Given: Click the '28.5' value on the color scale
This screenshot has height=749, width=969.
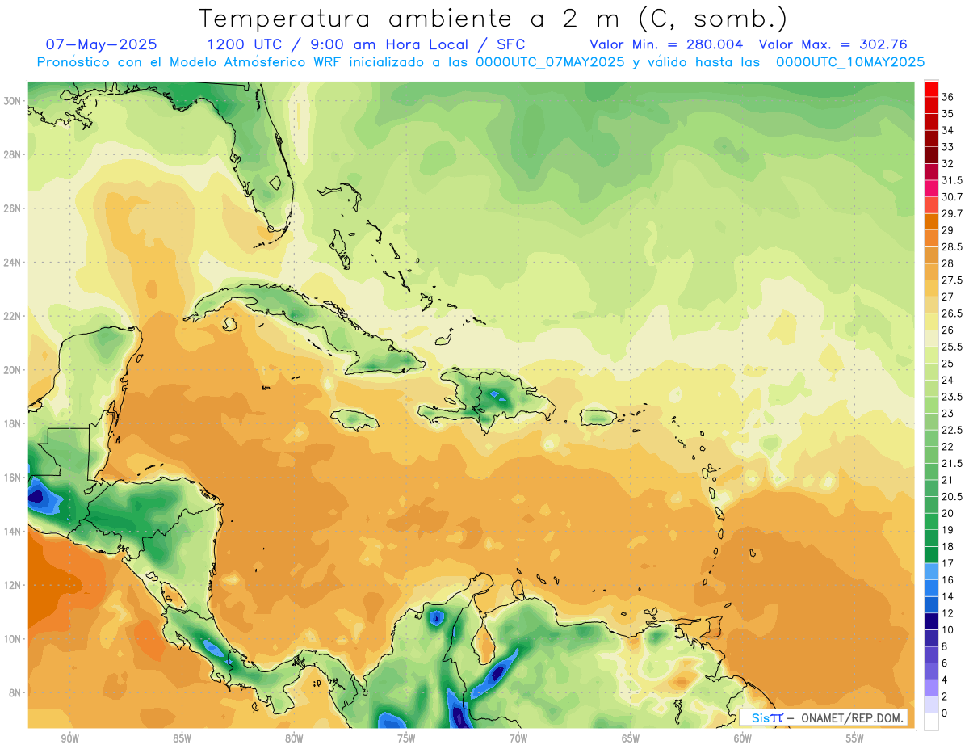Looking at the screenshot, I should (x=952, y=246).
